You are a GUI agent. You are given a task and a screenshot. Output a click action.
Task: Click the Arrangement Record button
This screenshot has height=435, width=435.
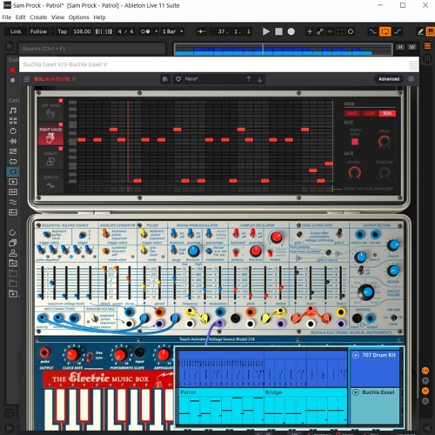(x=291, y=31)
